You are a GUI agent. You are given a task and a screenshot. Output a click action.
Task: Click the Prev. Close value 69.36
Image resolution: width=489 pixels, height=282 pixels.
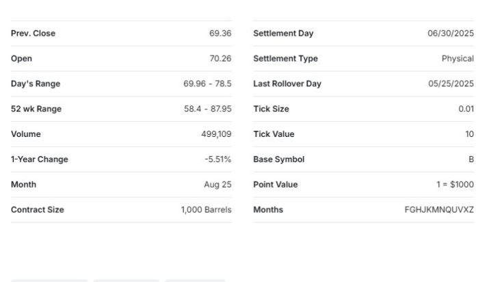coord(220,34)
